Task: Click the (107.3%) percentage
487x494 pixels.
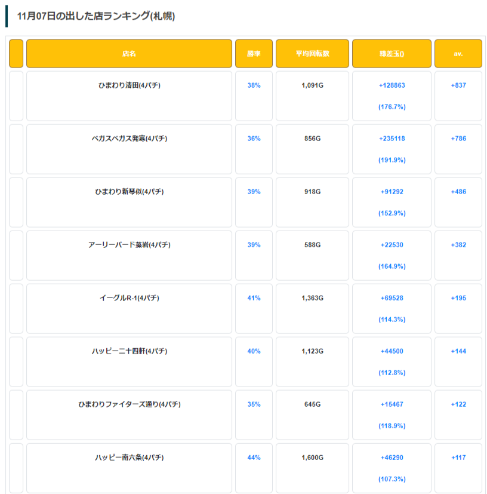Action: click(392, 479)
